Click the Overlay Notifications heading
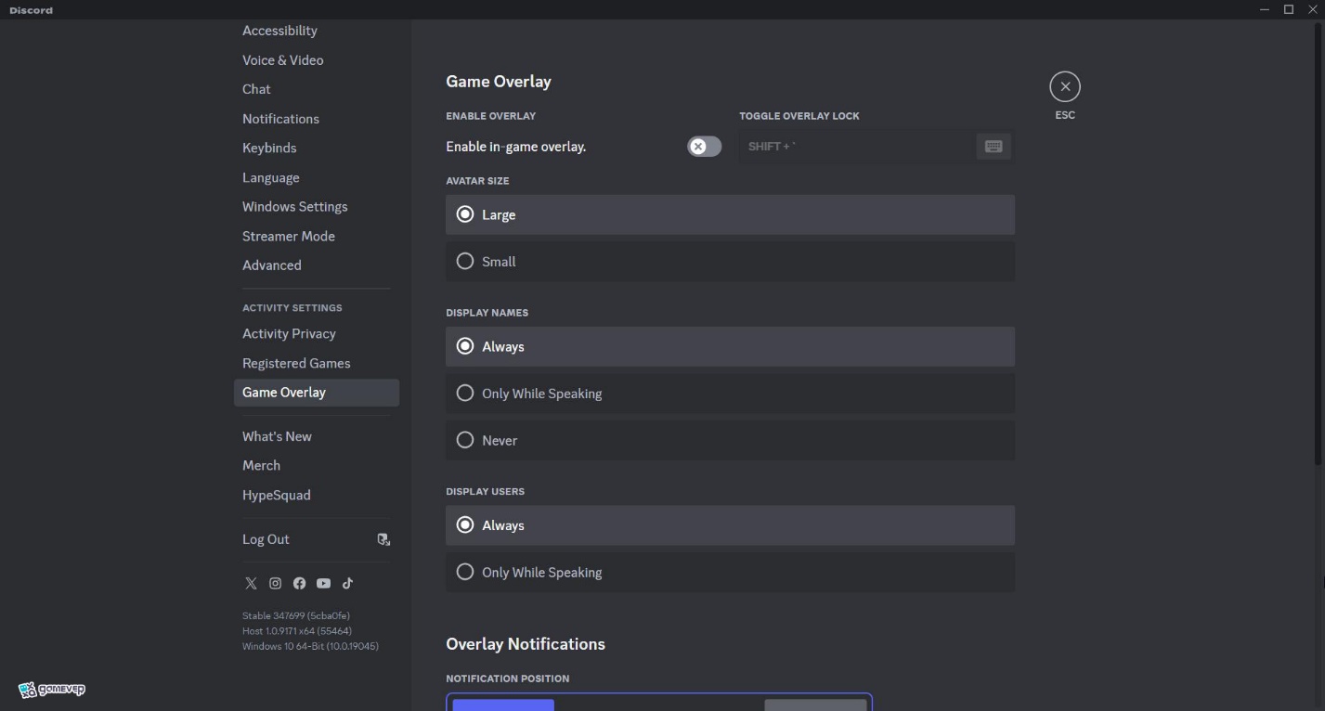Viewport: 1325px width, 711px height. point(526,644)
